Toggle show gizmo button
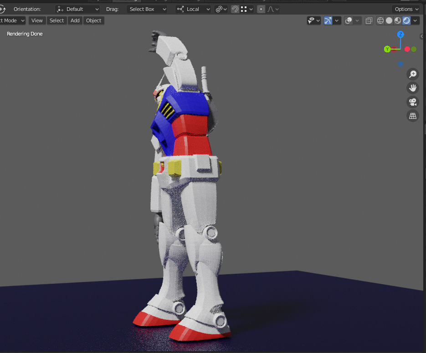Image resolution: width=426 pixels, height=353 pixels. pos(328,20)
